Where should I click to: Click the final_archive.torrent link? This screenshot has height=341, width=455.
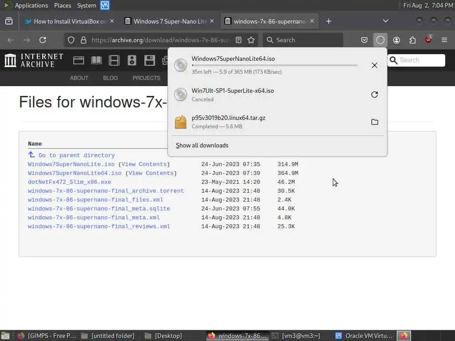106,191
